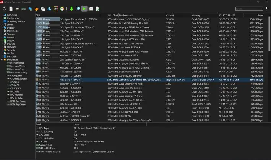Select the 32x Ryzen Threadripper Pro 7975WX row
The image size is (271, 160).
pos(149,19)
